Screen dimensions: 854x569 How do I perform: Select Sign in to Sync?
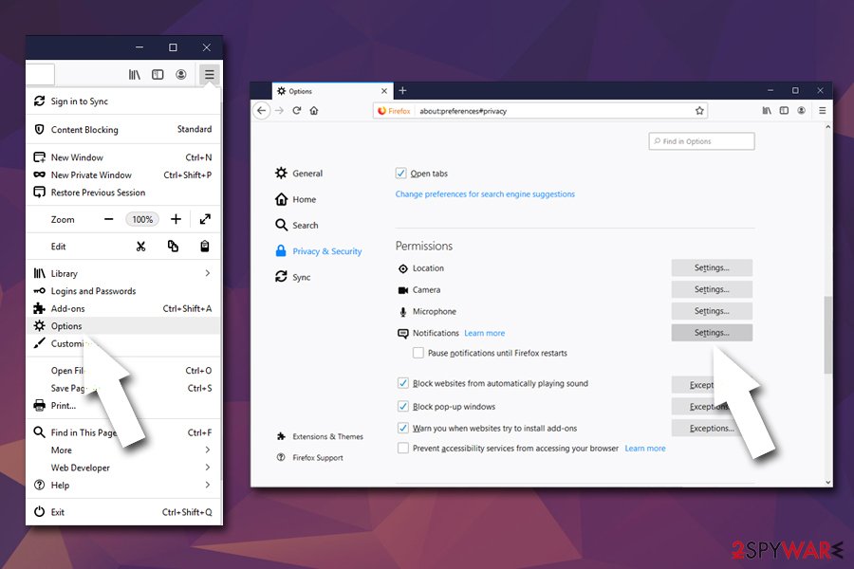[x=124, y=101]
